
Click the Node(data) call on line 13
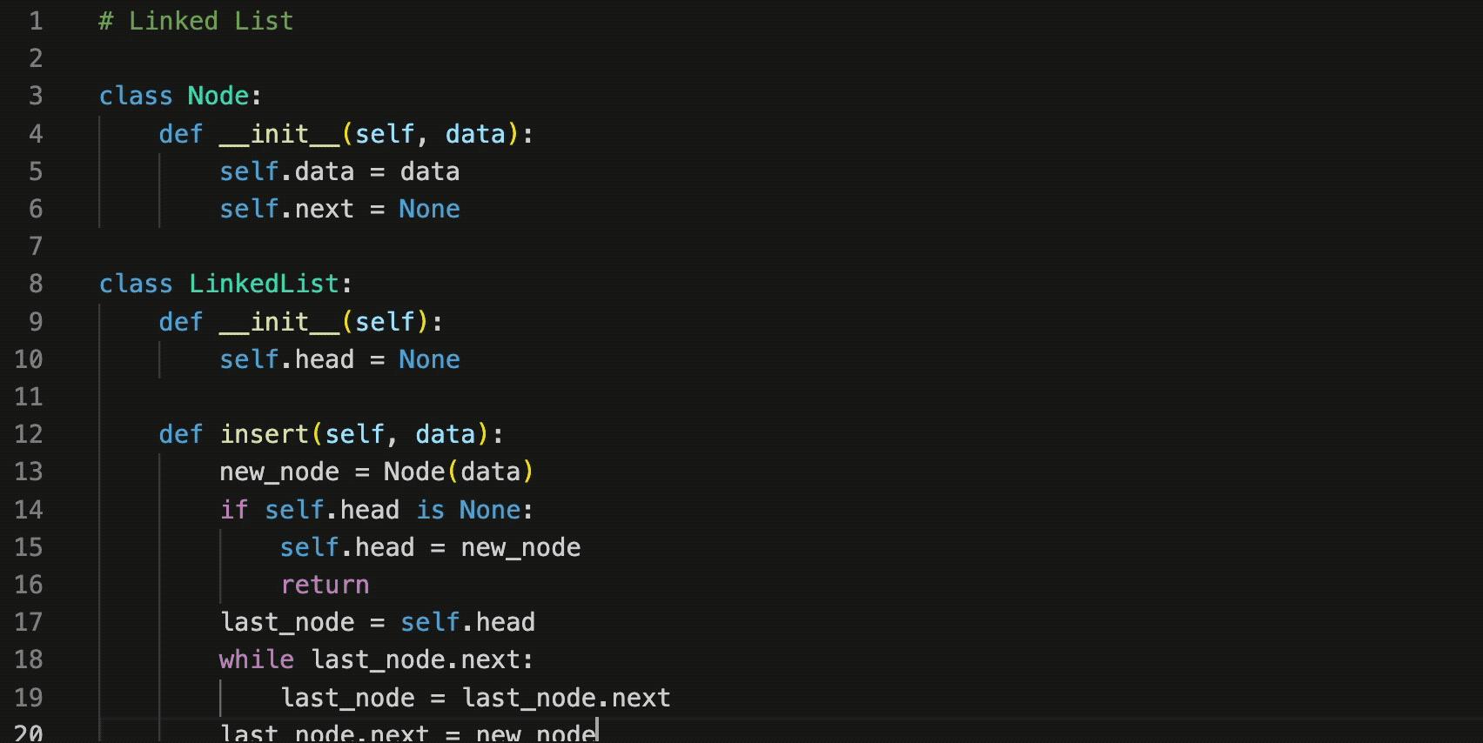[458, 472]
